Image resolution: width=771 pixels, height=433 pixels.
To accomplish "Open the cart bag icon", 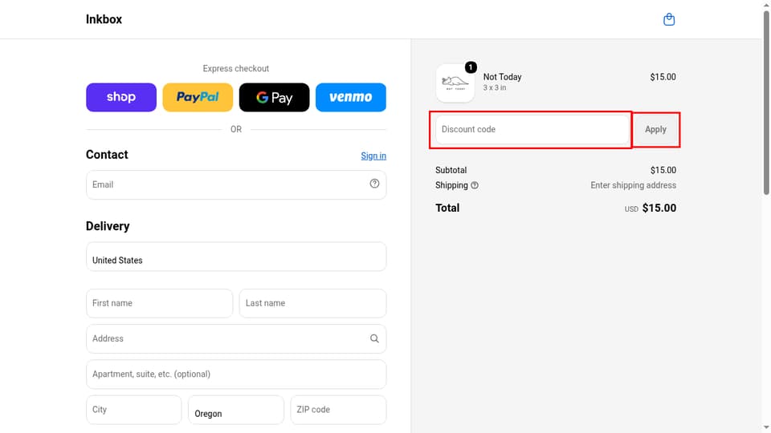I will (x=669, y=19).
